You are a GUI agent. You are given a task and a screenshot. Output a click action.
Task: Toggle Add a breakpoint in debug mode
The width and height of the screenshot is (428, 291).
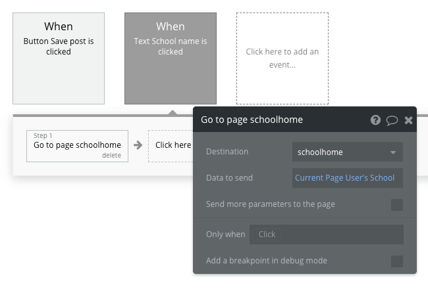click(x=397, y=261)
